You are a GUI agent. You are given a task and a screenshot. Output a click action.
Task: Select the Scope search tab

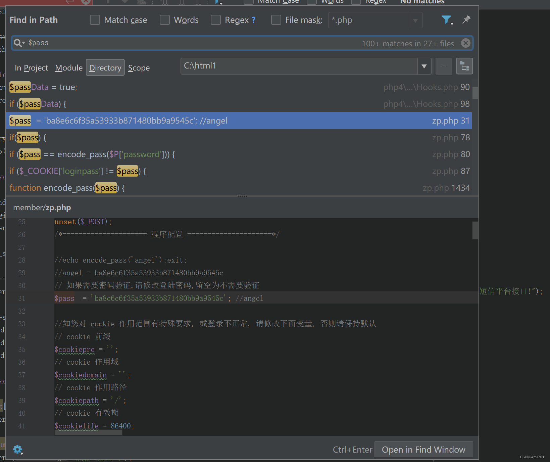point(139,67)
